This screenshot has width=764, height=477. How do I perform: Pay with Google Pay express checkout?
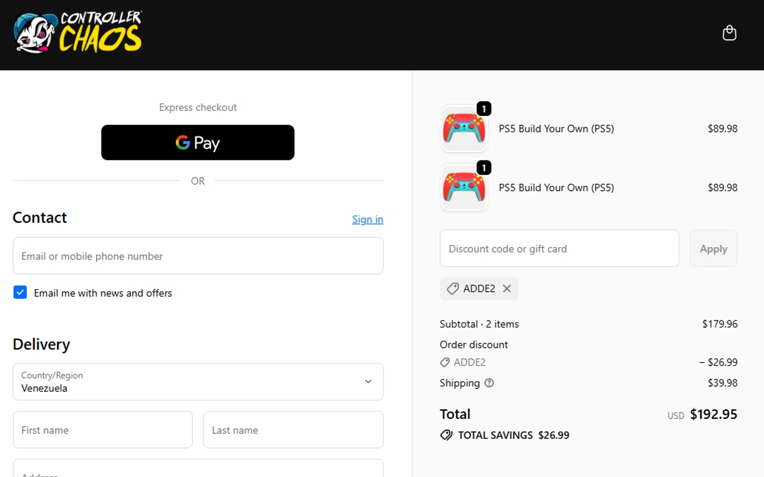(x=198, y=143)
